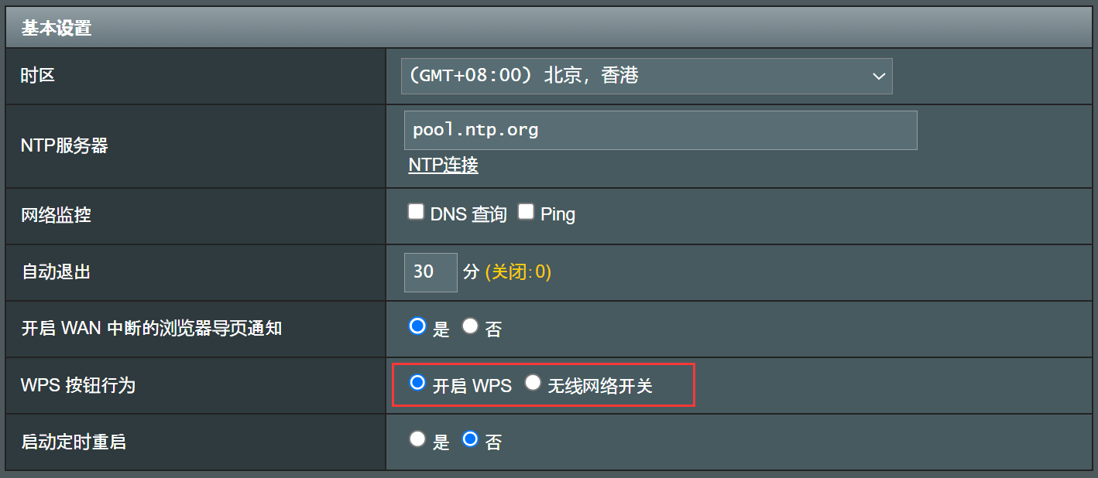Choose the 开启 WPS radio option
Image resolution: width=1098 pixels, height=478 pixels.
(418, 383)
